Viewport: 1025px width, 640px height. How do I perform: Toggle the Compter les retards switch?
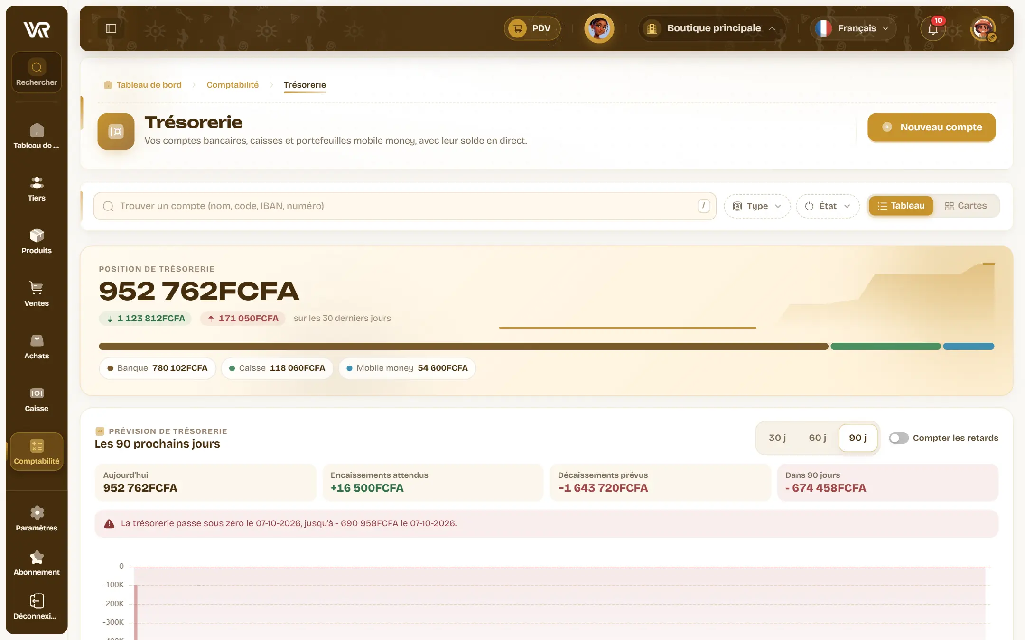[899, 438]
